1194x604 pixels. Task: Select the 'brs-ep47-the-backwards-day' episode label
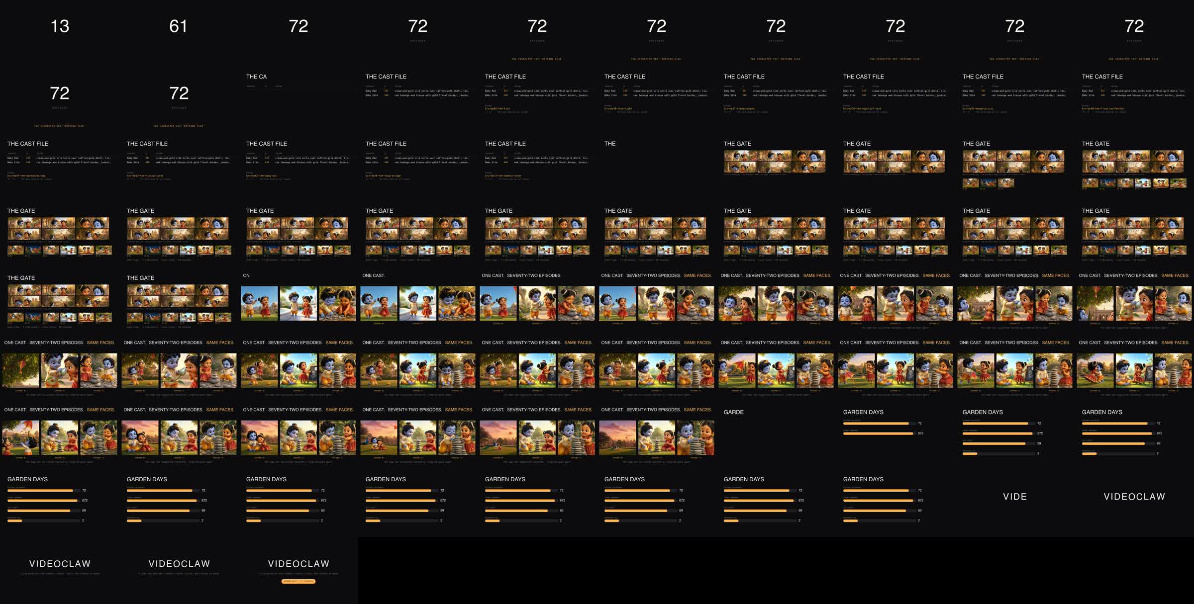pyautogui.click(x=26, y=175)
